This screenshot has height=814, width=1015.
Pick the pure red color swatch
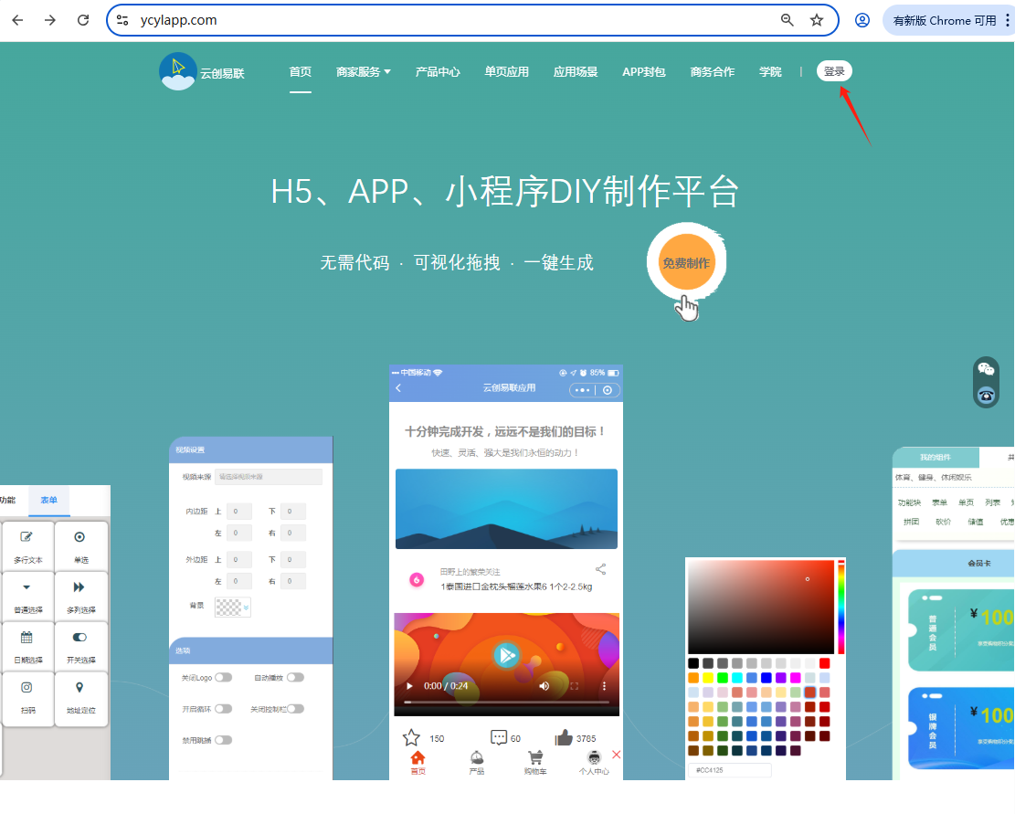coord(825,663)
